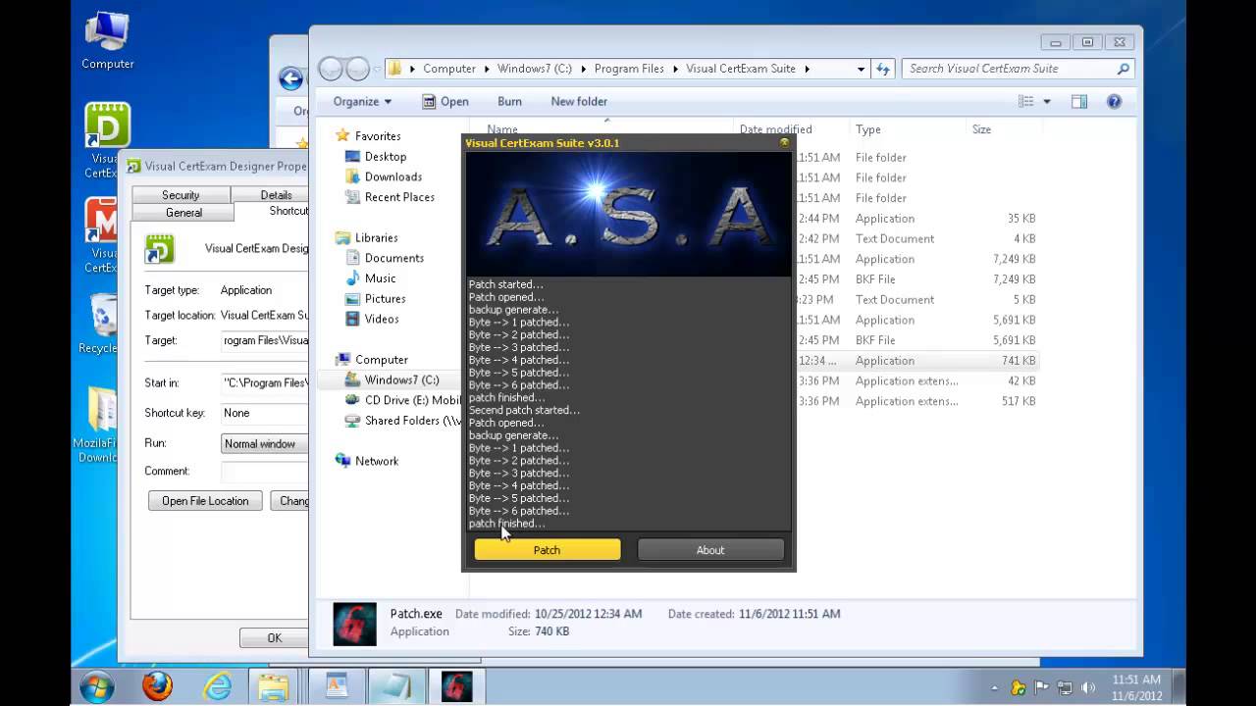Select Downloads in navigation pane

pos(393,176)
